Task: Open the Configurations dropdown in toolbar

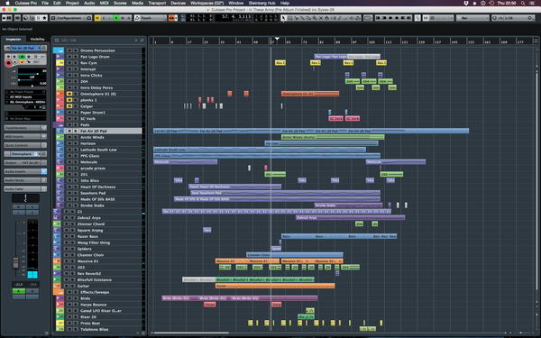Action: (x=71, y=18)
